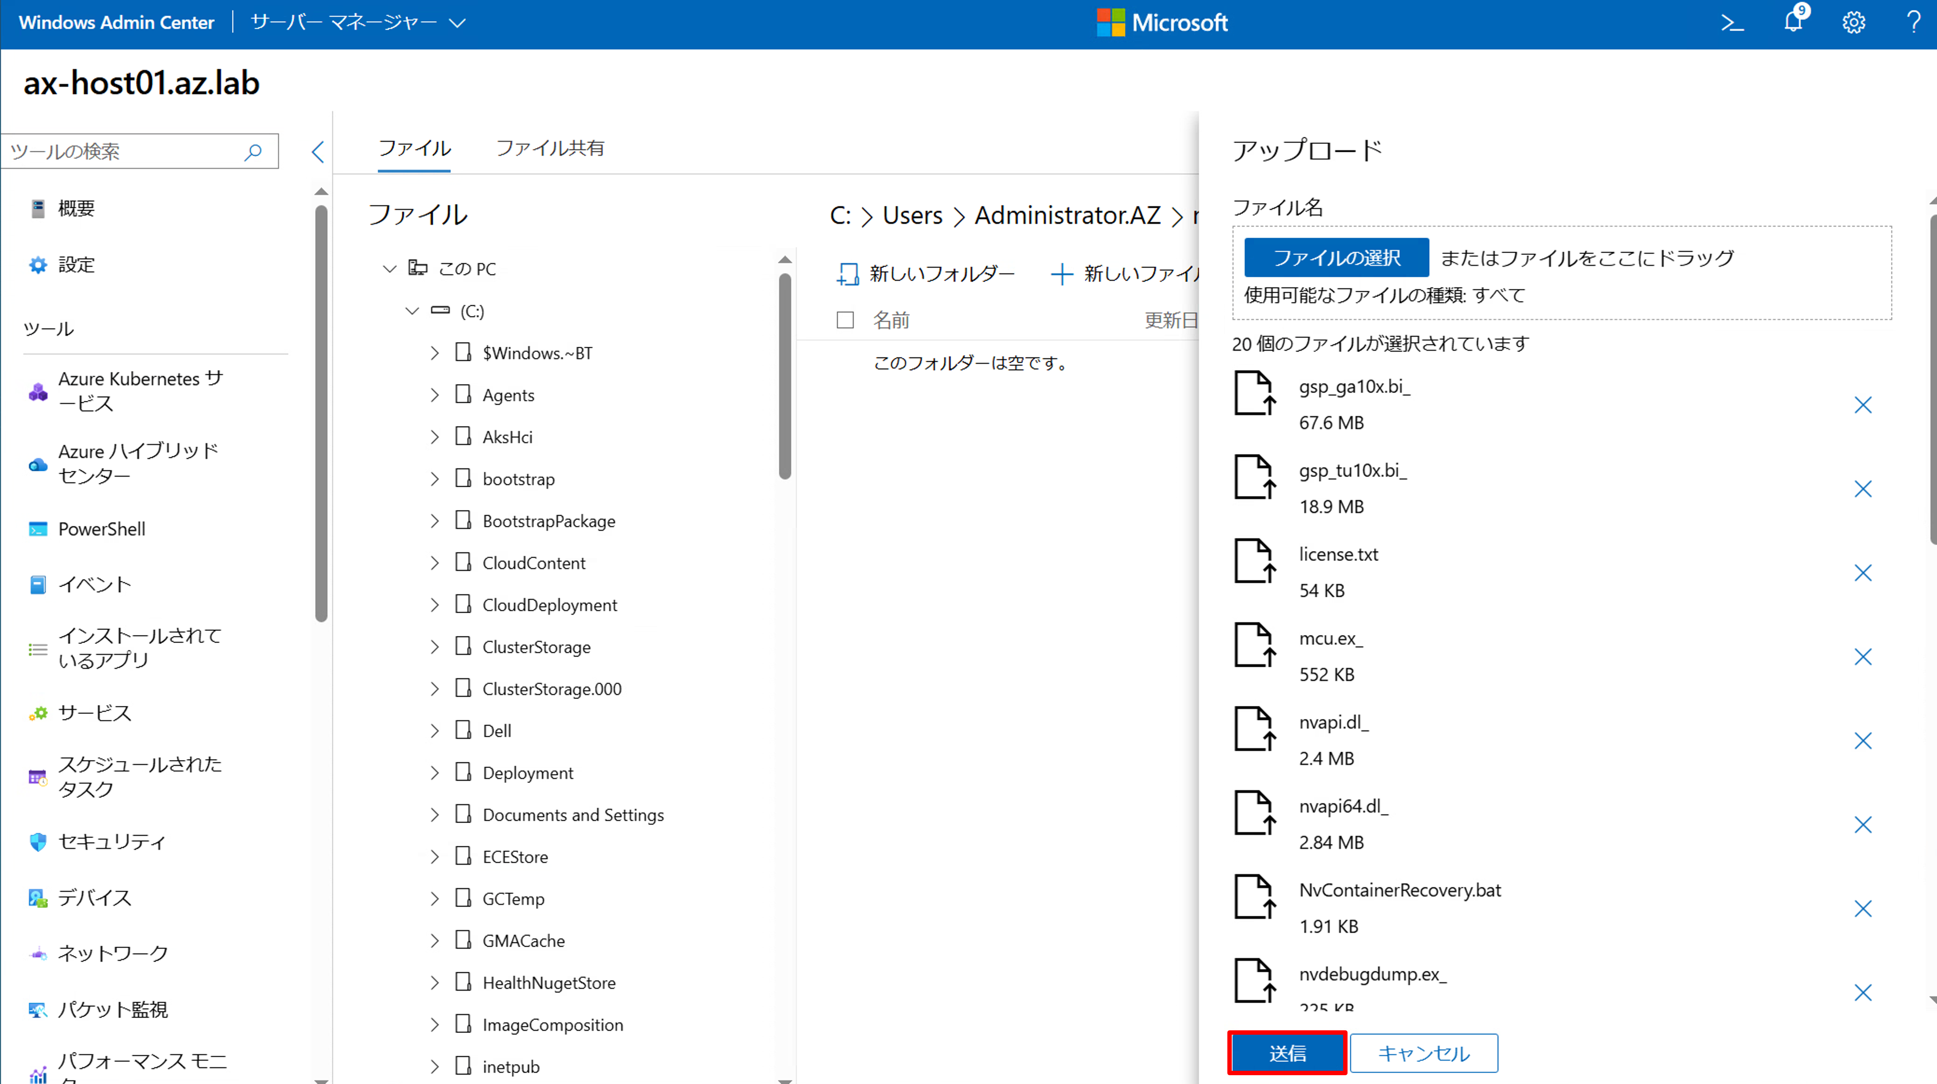Select the CloudContent folder
The width and height of the screenshot is (1937, 1084).
click(x=534, y=563)
